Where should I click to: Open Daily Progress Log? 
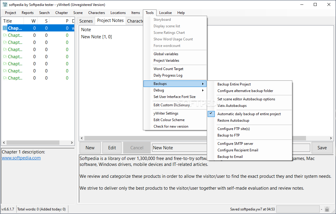pyautogui.click(x=175, y=75)
